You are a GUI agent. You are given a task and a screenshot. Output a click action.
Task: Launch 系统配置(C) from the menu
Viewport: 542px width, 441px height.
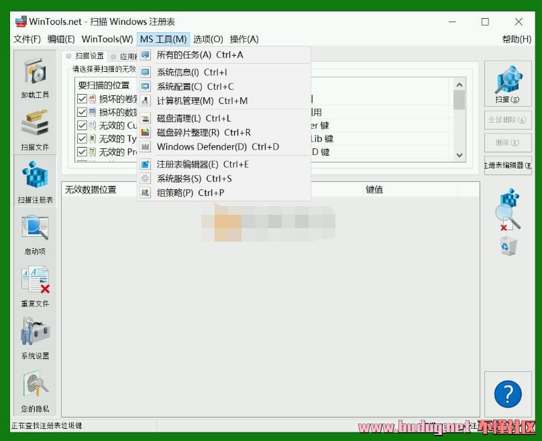(x=223, y=87)
